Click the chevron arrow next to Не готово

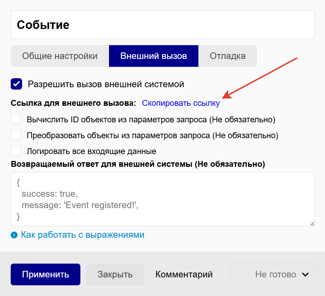click(305, 275)
